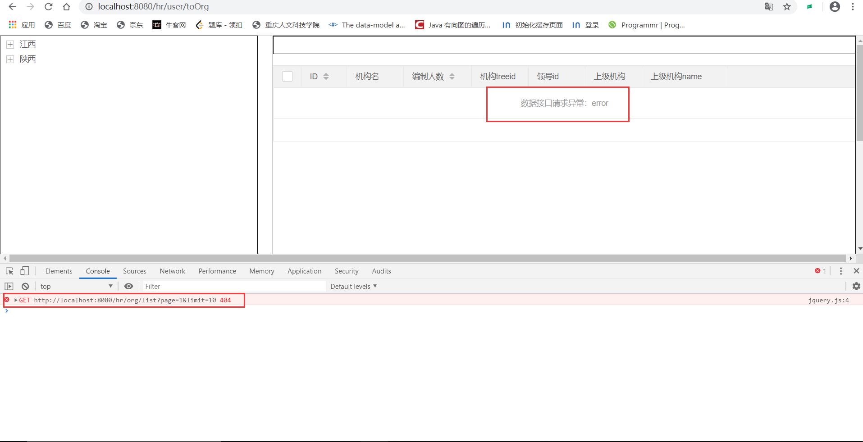Tick the table header select-all checkbox
This screenshot has width=863, height=442.
287,77
